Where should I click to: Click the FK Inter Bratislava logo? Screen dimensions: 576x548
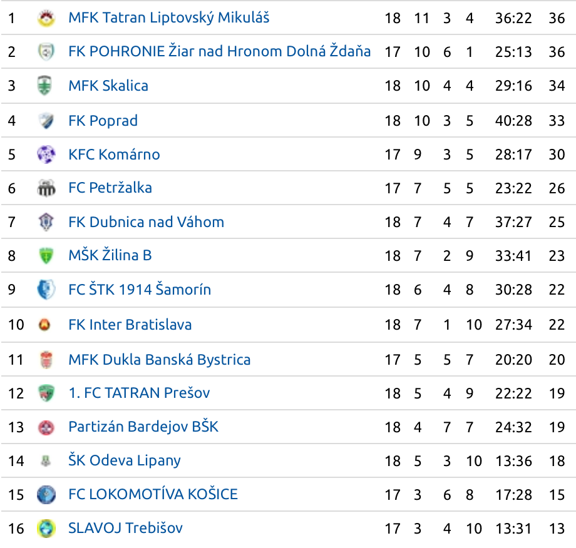click(x=44, y=325)
